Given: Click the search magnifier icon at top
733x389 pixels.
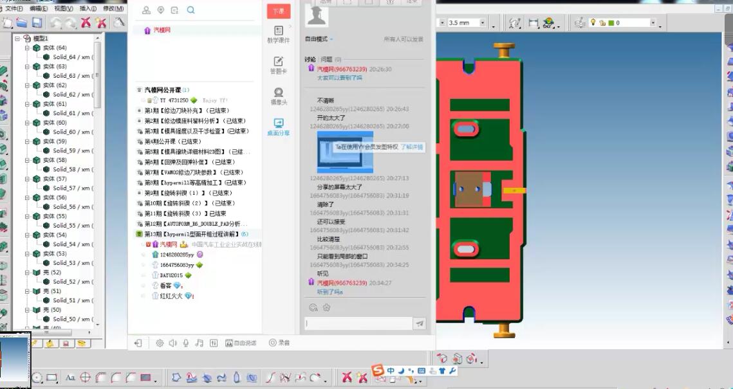Looking at the screenshot, I should tap(190, 10).
